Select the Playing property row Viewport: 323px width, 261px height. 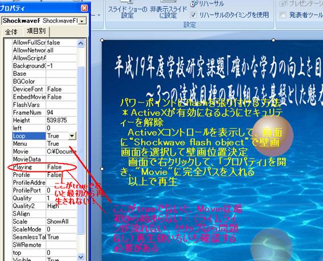(44, 167)
